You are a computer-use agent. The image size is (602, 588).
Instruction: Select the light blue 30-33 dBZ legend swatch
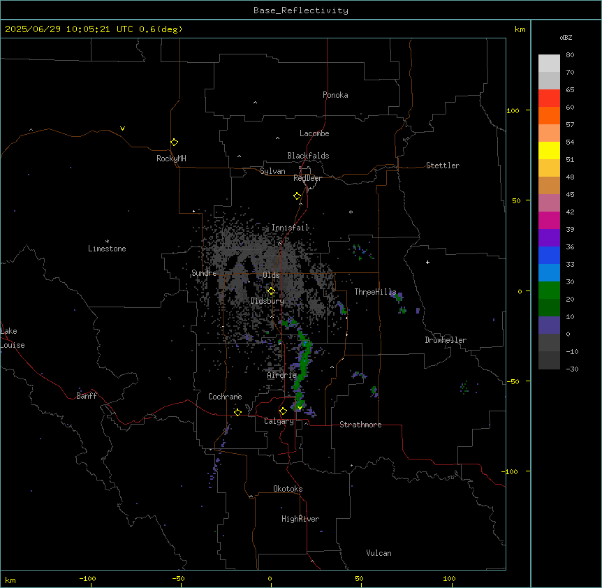549,272
